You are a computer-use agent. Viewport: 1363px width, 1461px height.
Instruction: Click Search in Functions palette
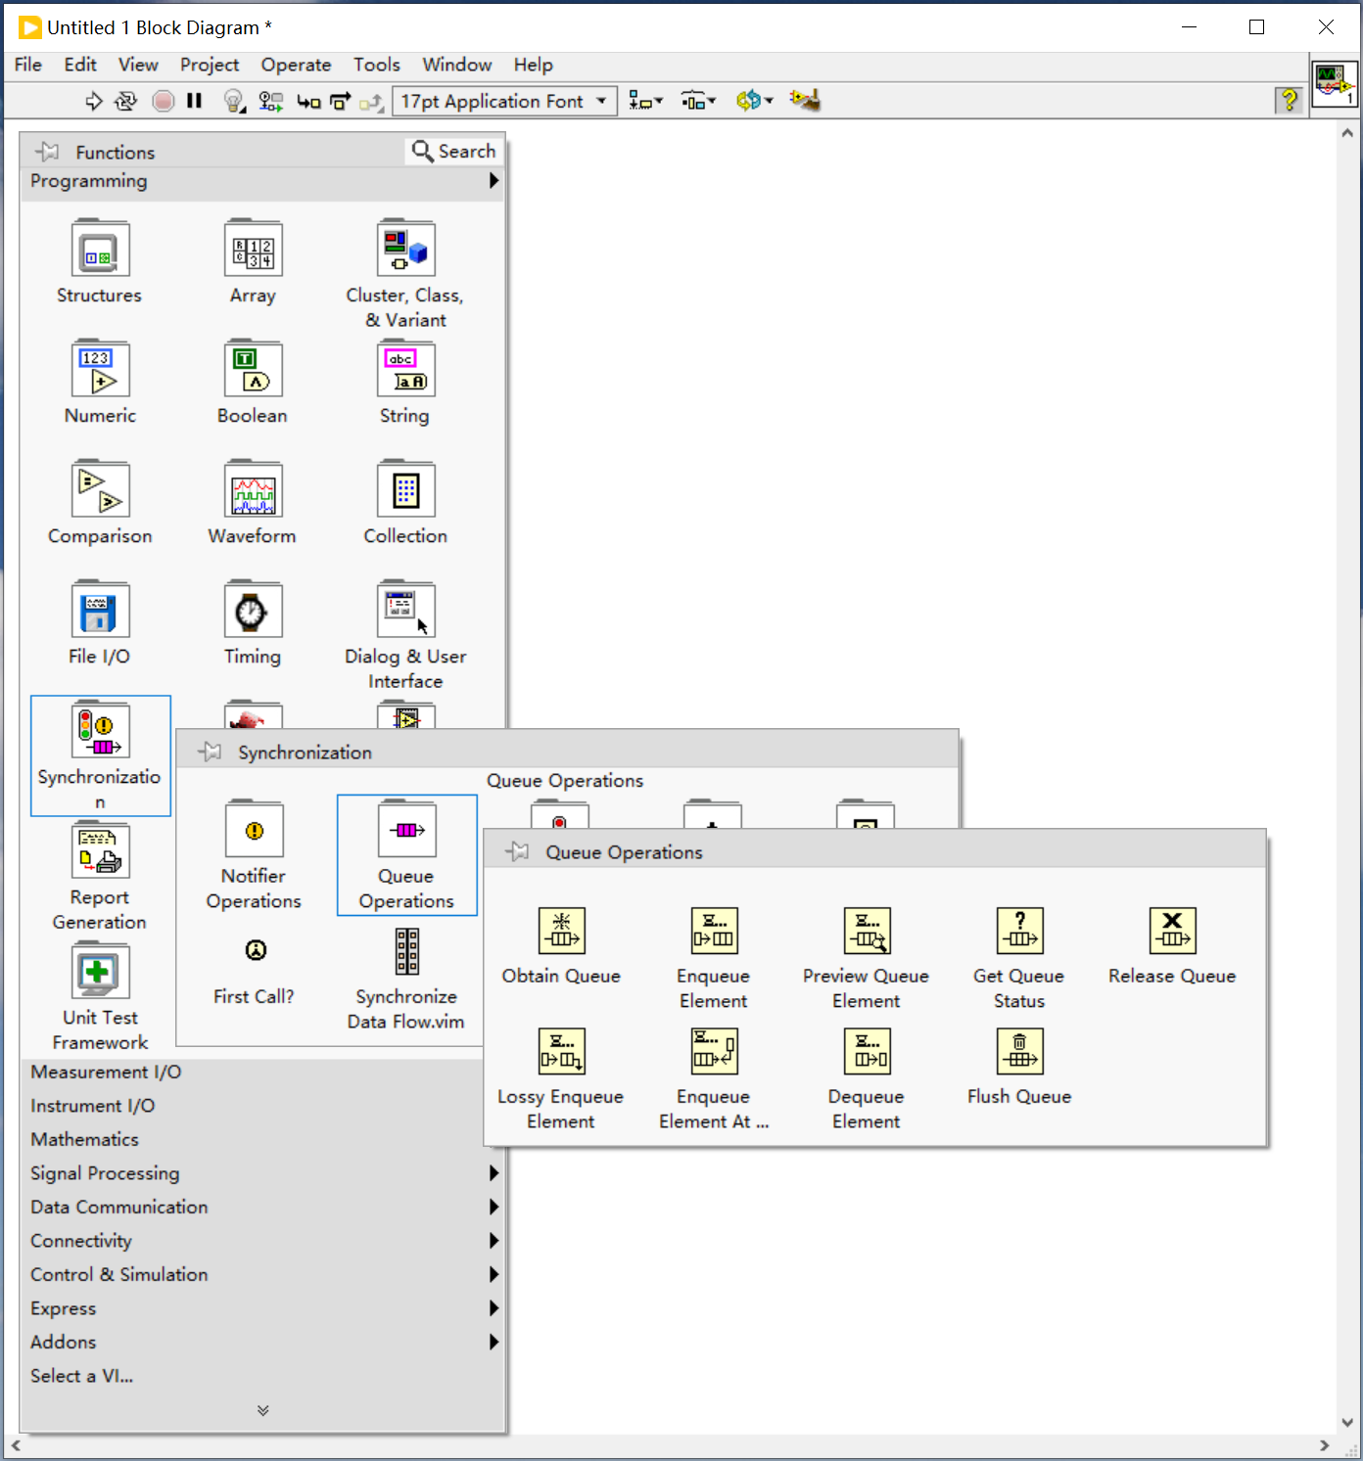click(453, 151)
